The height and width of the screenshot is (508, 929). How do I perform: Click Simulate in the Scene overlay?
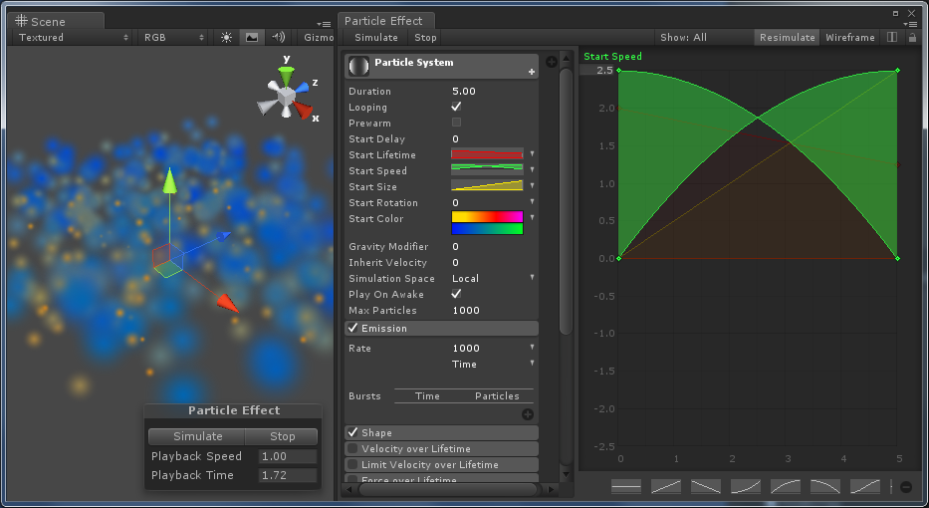click(x=197, y=436)
